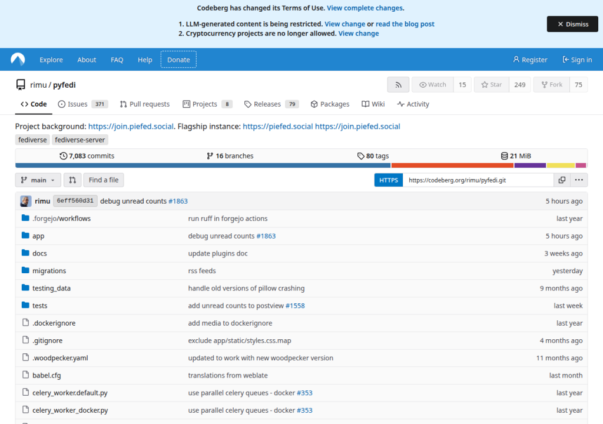Click the Donate button
Viewport: 603px width, 424px height.
(178, 59)
